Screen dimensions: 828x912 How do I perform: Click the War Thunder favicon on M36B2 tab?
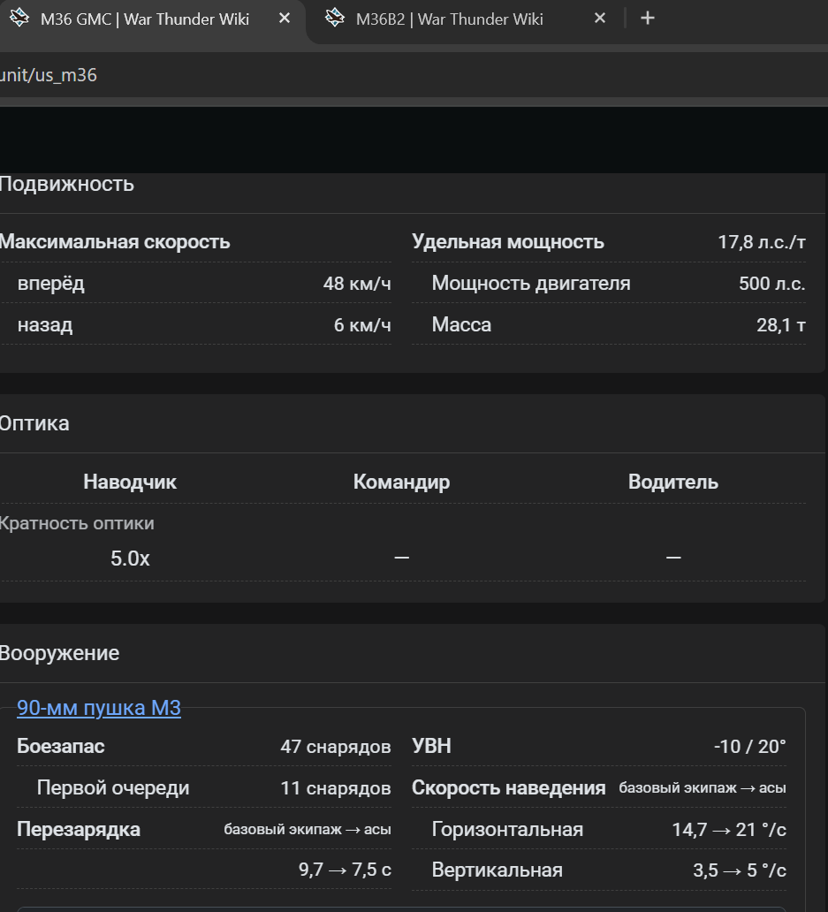335,18
